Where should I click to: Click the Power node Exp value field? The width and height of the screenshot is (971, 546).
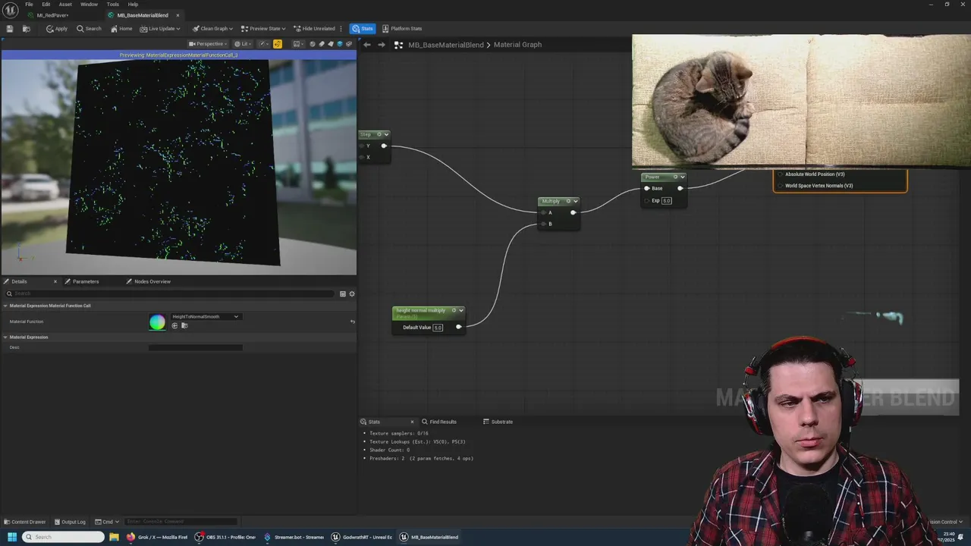pos(666,200)
